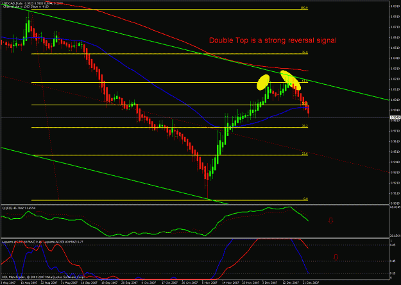Select the 23.6 Fibonacci level label

305,154
